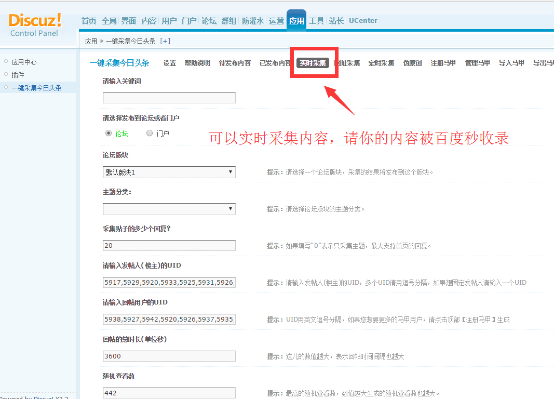Select the 门户 radio button
This screenshot has width=554, height=399.
(150, 133)
